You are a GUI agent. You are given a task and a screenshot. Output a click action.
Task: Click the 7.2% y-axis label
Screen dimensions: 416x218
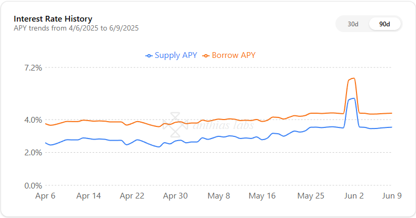tap(33, 68)
